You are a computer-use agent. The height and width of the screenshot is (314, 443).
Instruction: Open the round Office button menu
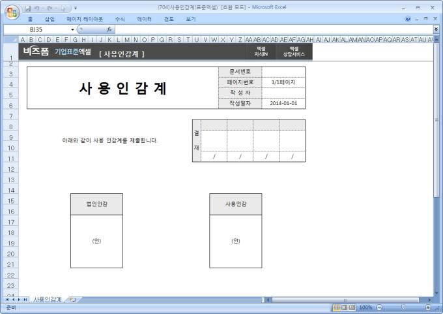12,12
